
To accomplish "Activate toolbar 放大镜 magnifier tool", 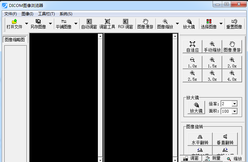I will (x=189, y=24).
